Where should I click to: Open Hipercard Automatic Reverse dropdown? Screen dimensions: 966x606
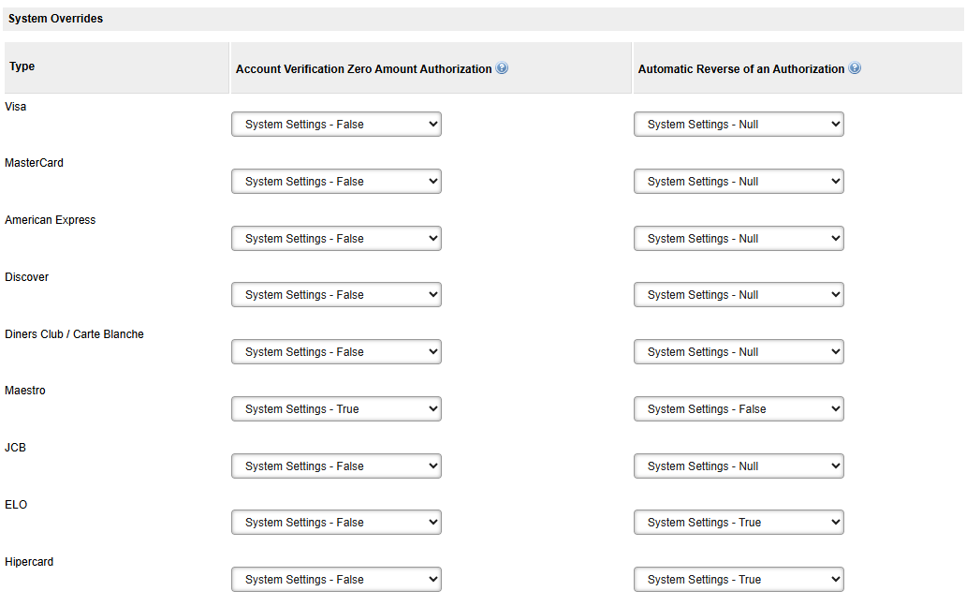pos(739,580)
